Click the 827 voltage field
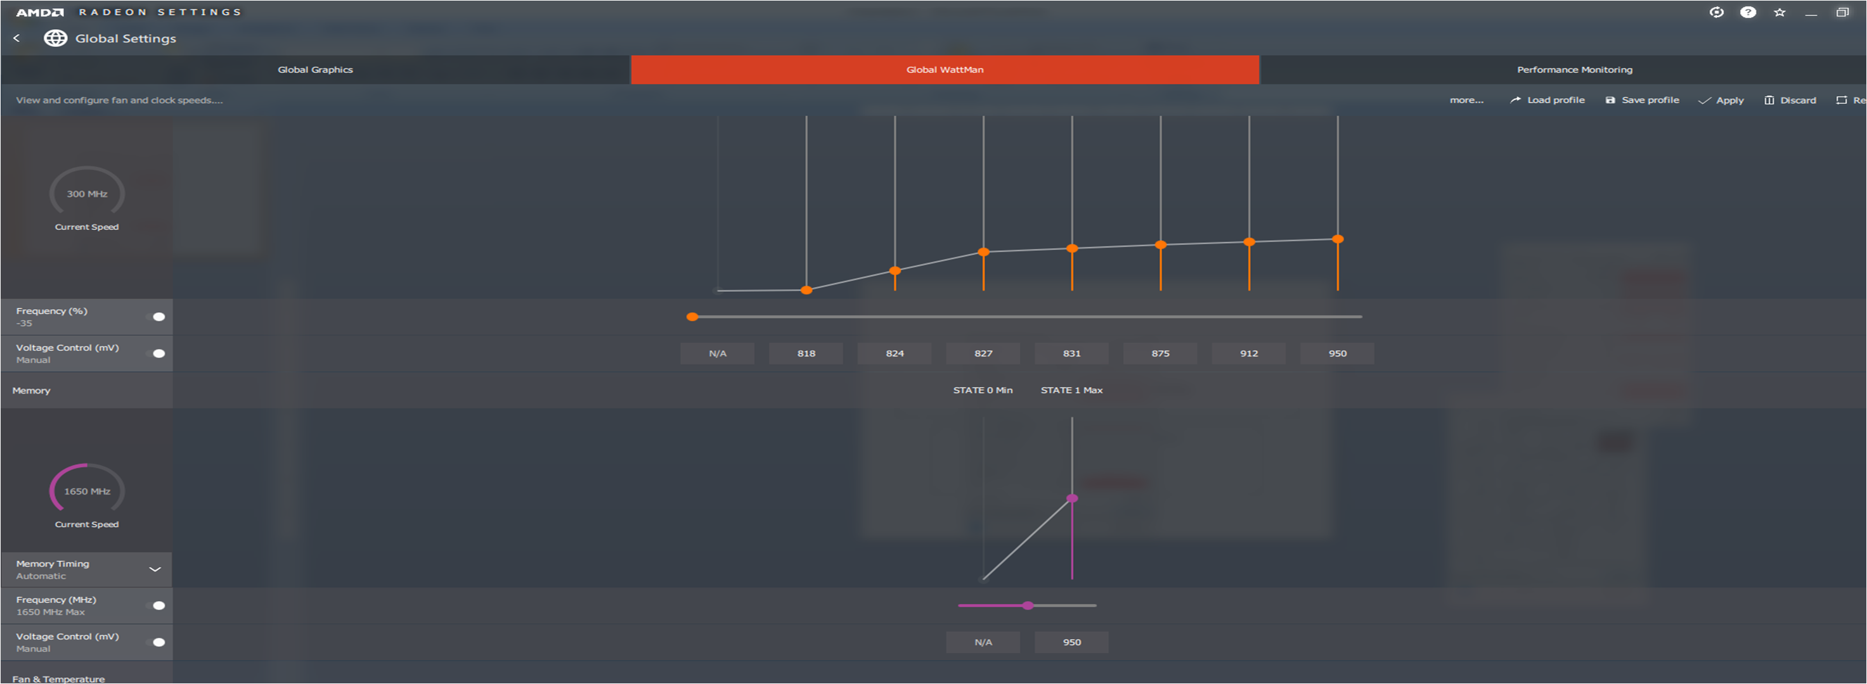Screen dimensions: 1867x684 (x=983, y=354)
